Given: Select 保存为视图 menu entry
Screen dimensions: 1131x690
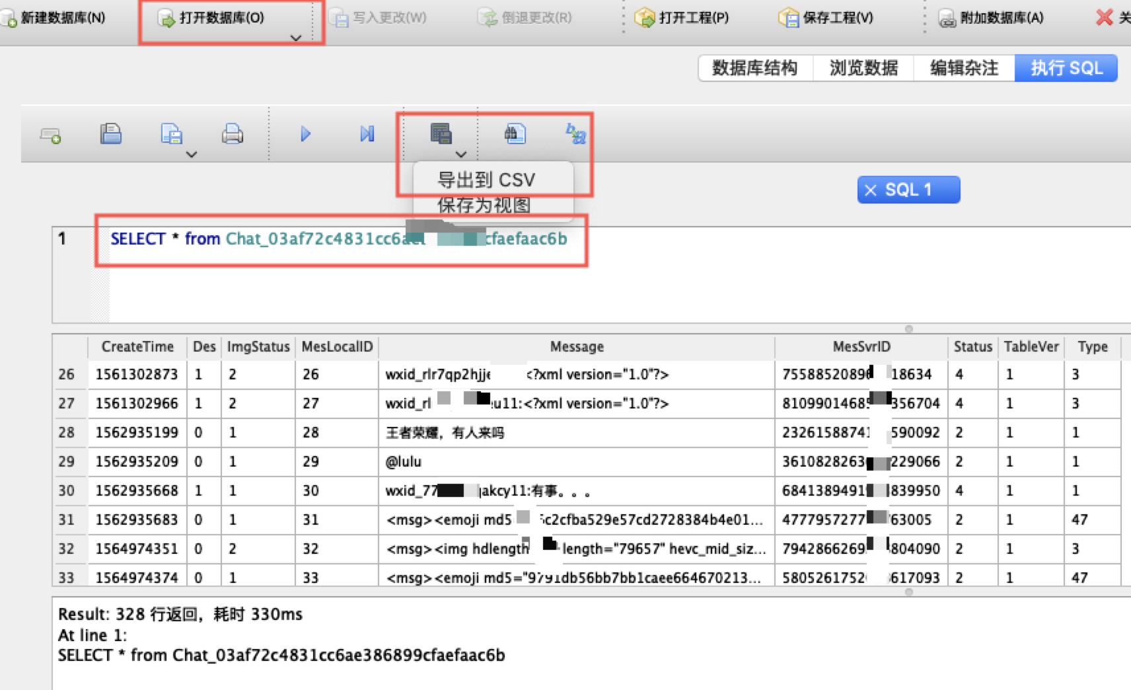Looking at the screenshot, I should coord(484,206).
